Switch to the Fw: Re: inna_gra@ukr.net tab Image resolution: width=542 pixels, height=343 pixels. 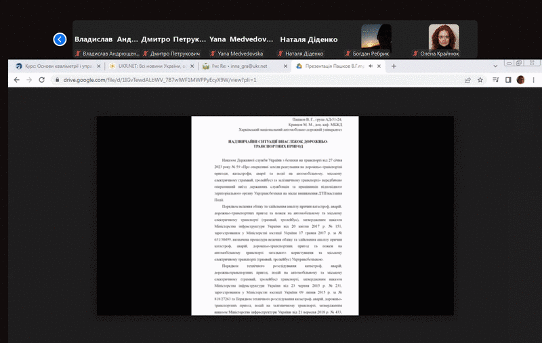click(241, 66)
